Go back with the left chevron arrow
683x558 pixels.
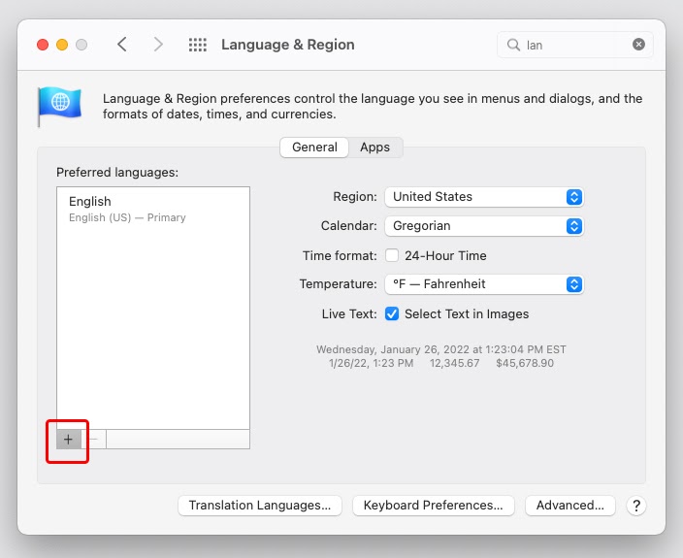pos(122,45)
